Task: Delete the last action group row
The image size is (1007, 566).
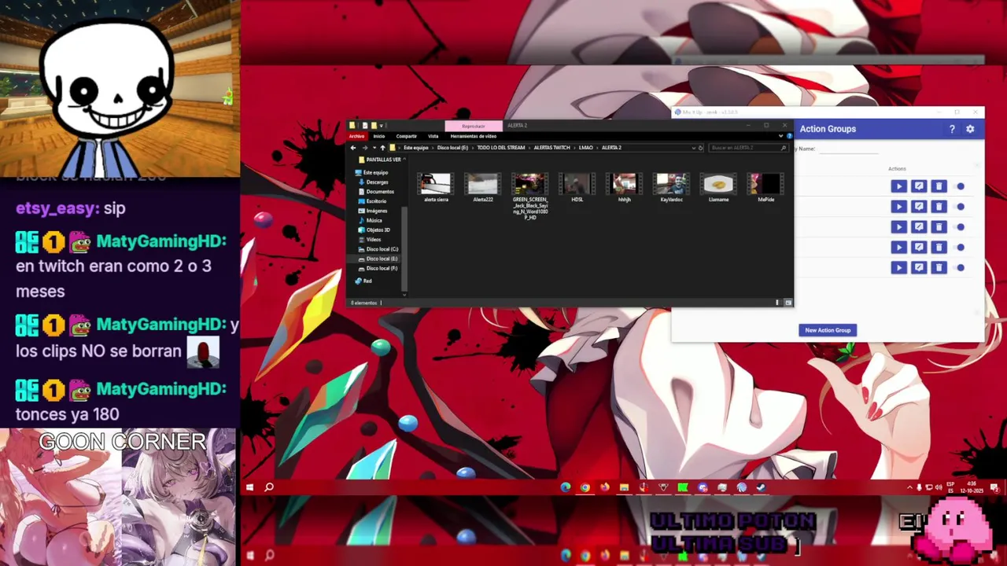Action: pyautogui.click(x=939, y=268)
